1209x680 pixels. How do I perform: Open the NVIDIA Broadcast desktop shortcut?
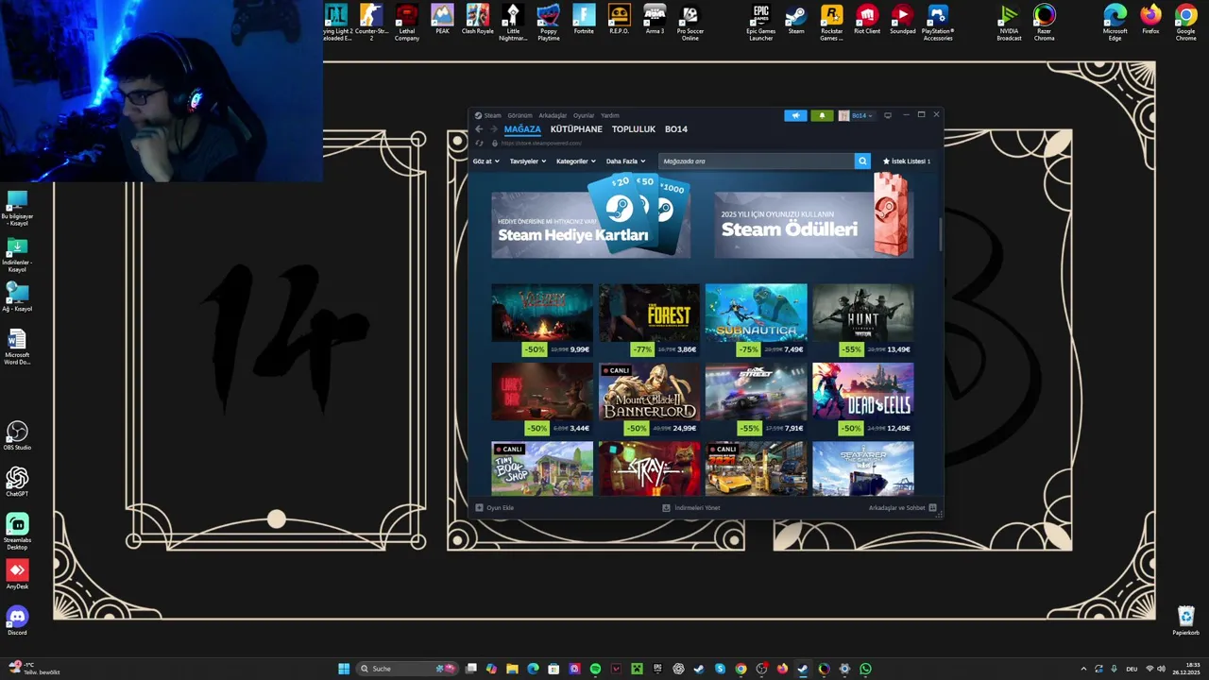(x=1009, y=22)
